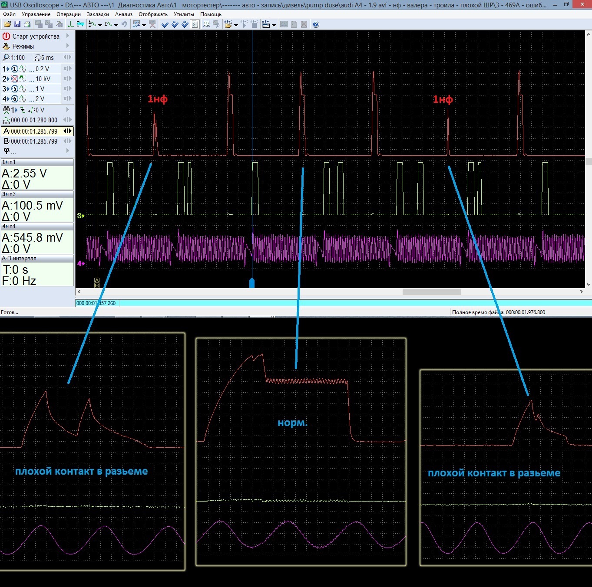The width and height of the screenshot is (592, 587).
Task: Open the Анализ menu
Action: (124, 14)
